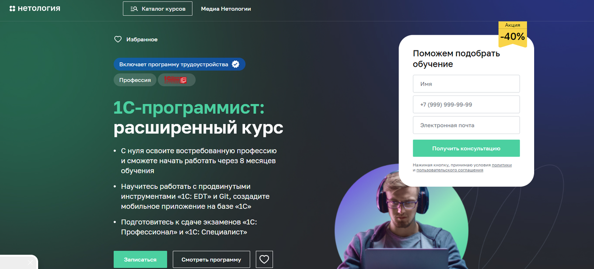
Task: Open Каталог курсов from the header
Action: click(157, 8)
